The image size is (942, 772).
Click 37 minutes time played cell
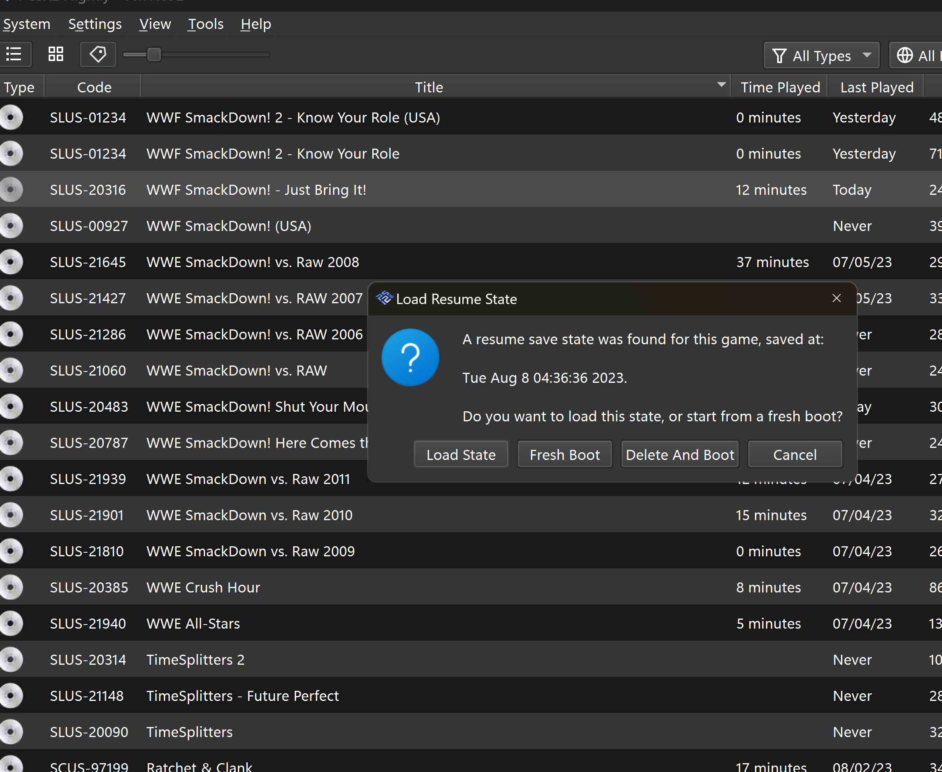(772, 262)
